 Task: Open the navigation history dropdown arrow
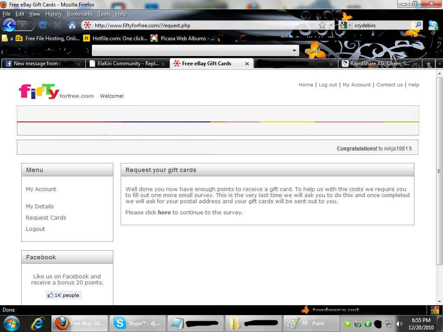coord(31,26)
